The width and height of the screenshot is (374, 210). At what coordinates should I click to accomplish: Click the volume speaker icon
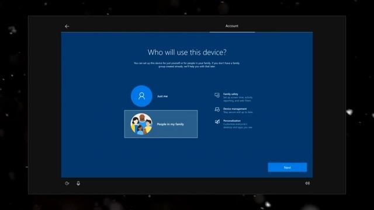coord(307,183)
